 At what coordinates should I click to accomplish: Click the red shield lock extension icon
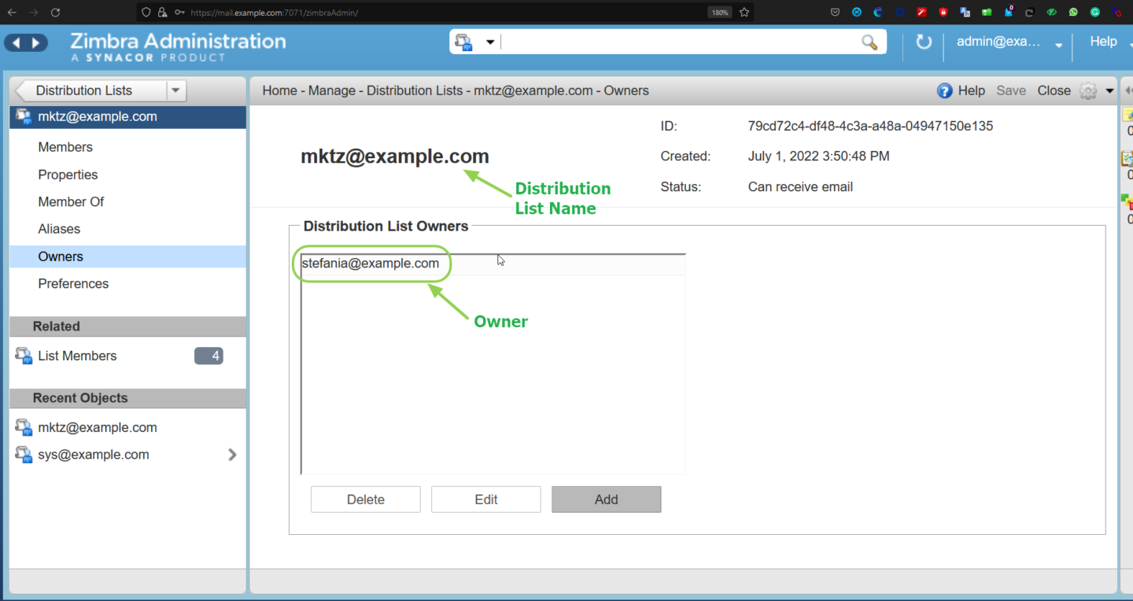point(943,12)
